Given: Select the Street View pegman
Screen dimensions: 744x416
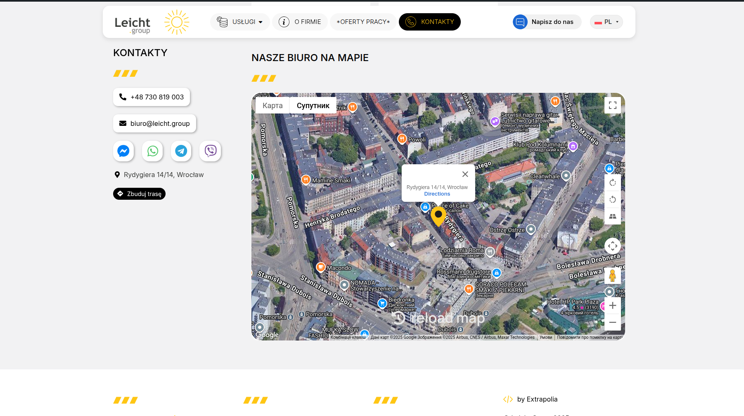Looking at the screenshot, I should pyautogui.click(x=612, y=276).
